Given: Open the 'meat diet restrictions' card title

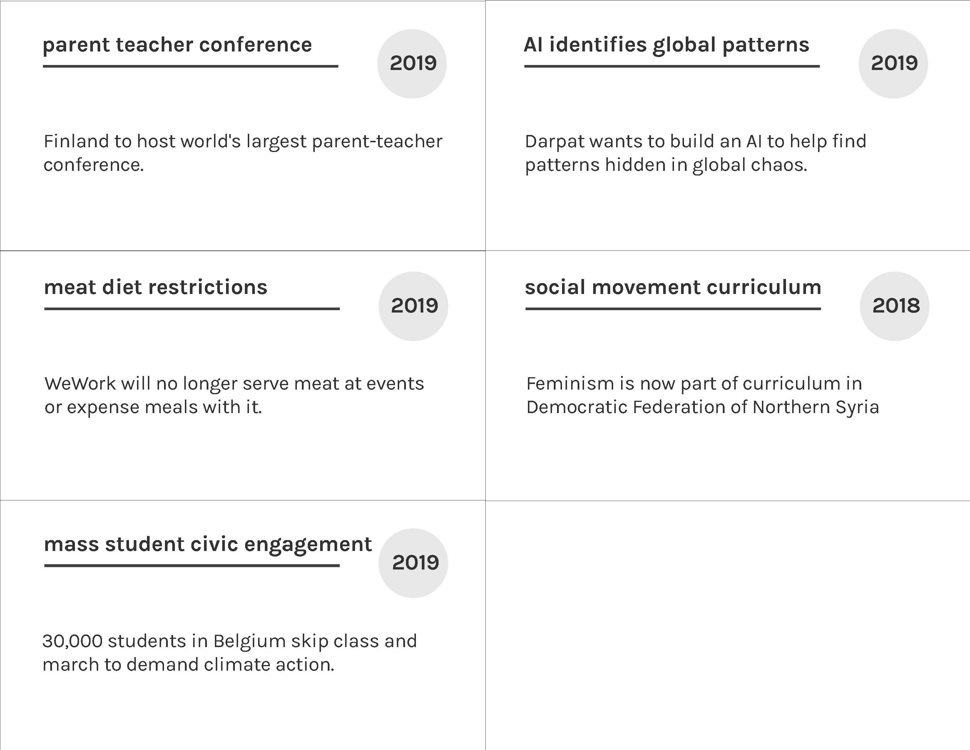Looking at the screenshot, I should tap(156, 288).
